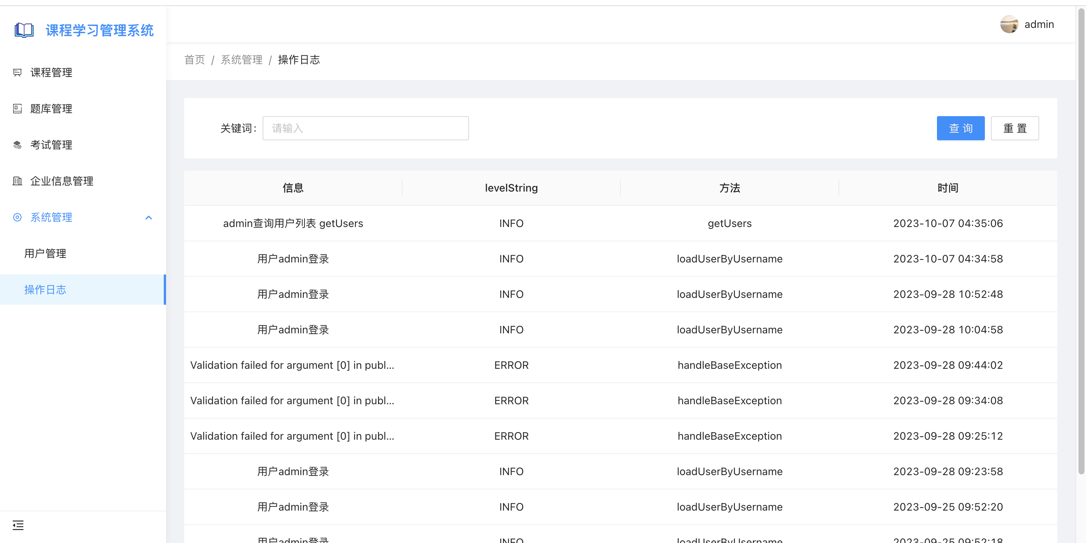Click the 查询 search button
Viewport: 1086px width, 543px height.
click(x=960, y=128)
